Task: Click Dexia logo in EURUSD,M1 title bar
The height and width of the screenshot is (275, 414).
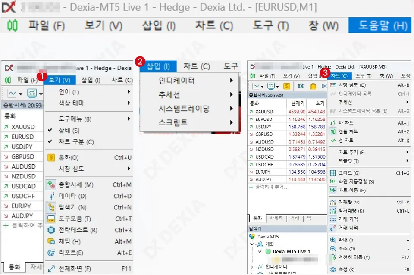Action: 9,7
